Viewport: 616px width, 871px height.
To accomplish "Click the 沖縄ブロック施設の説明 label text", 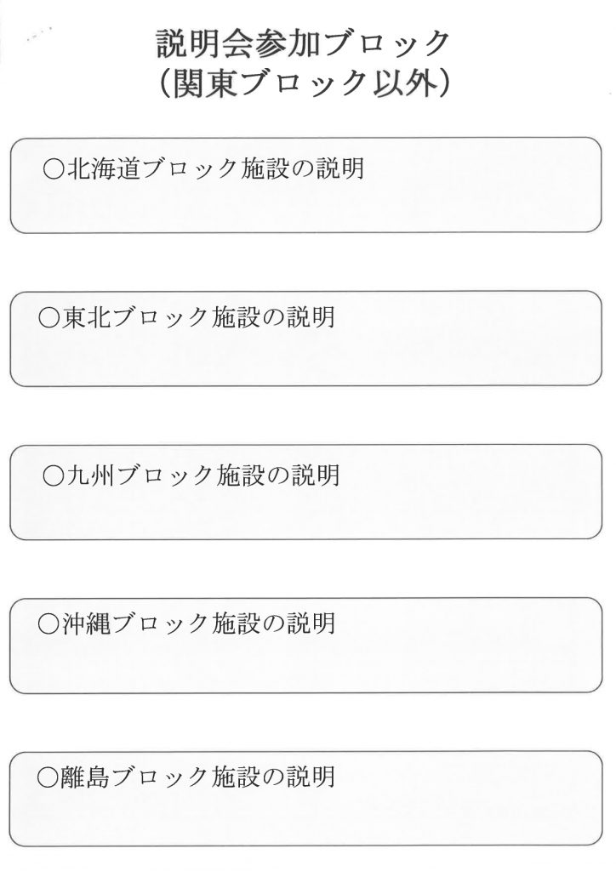I will click(198, 624).
